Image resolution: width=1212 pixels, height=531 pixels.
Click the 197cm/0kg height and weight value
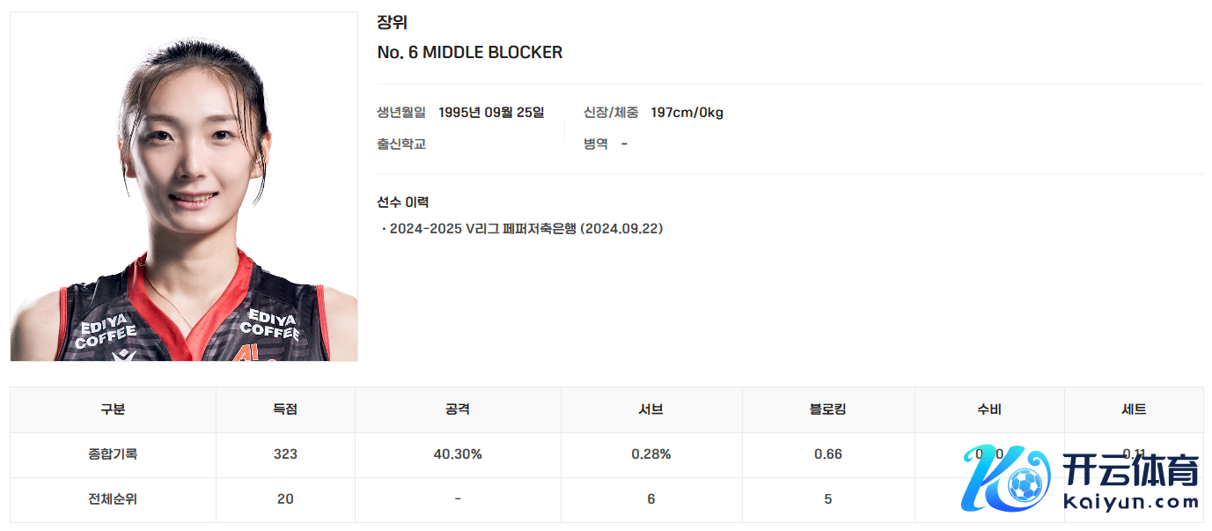[687, 112]
